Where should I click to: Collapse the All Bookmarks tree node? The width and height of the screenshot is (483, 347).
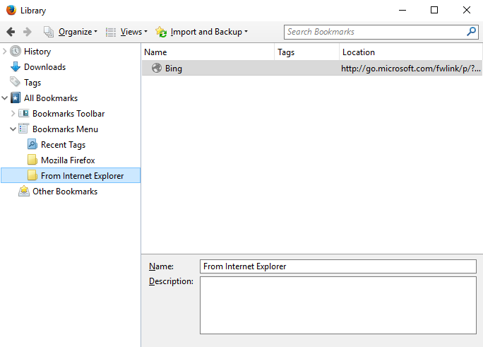tap(5, 98)
